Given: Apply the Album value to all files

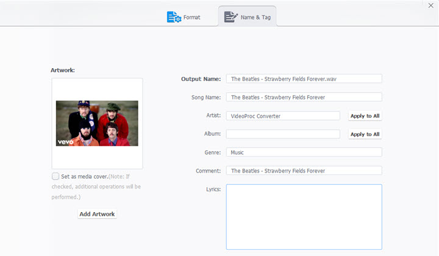Looking at the screenshot, I should click(x=365, y=134).
